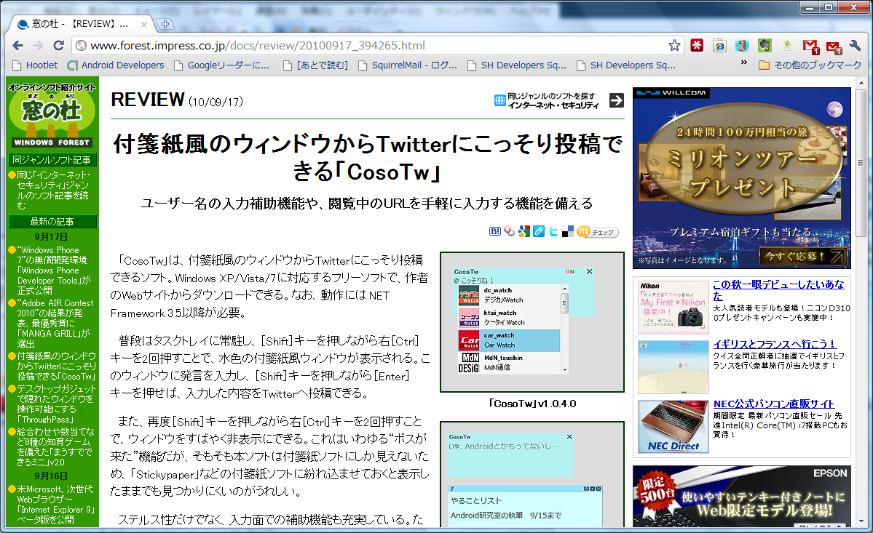873x533 pixels.
Task: Open the [あとで読む] bookmarklet
Action: pos(316,65)
